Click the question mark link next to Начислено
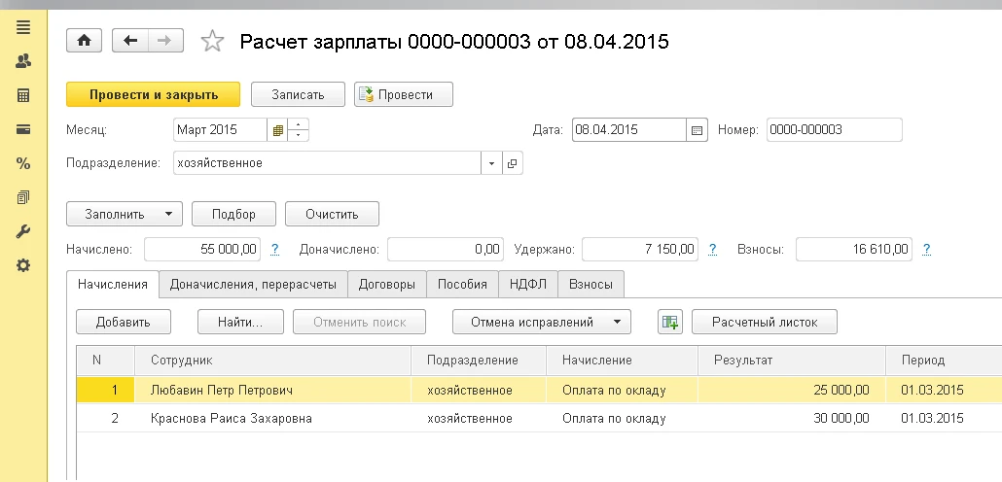Viewport: 1002px width, 482px height. 275,250
